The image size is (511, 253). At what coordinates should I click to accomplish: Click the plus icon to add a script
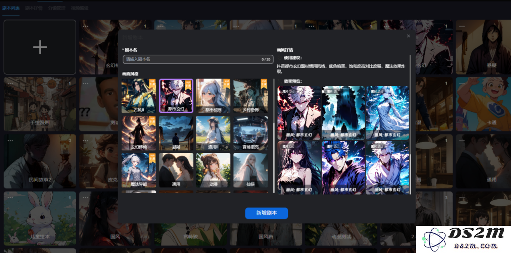click(40, 47)
